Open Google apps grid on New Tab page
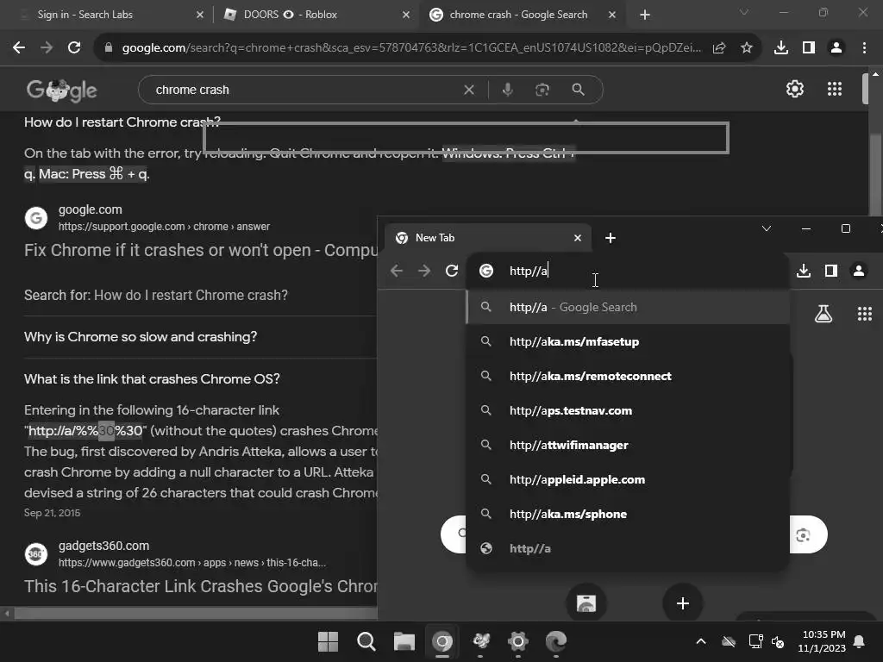Viewport: 883px width, 662px height. point(864,314)
